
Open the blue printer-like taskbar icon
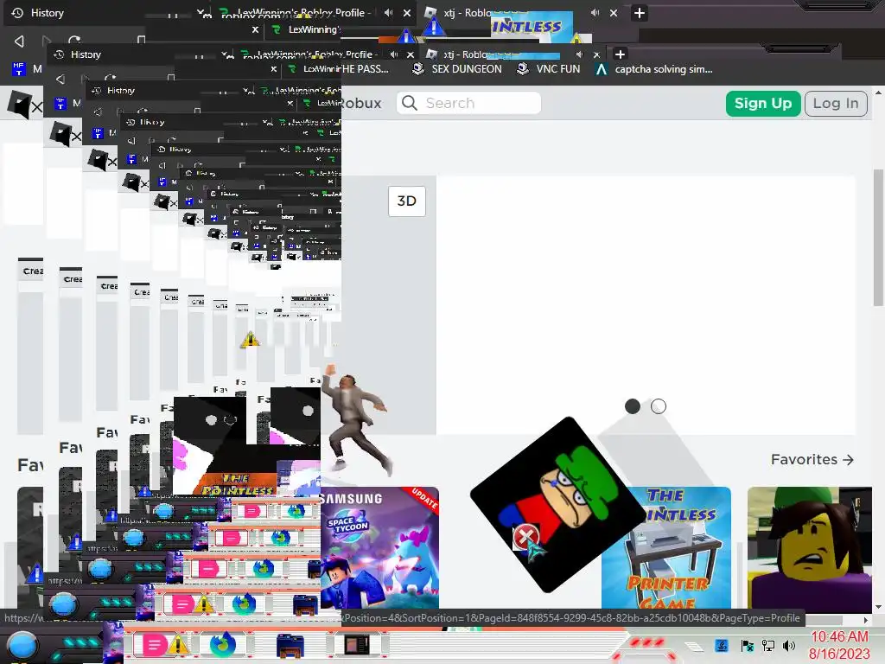point(290,646)
